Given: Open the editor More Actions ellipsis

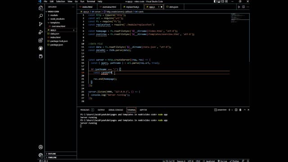Looking at the screenshot, I should pyautogui.click(x=248, y=7).
